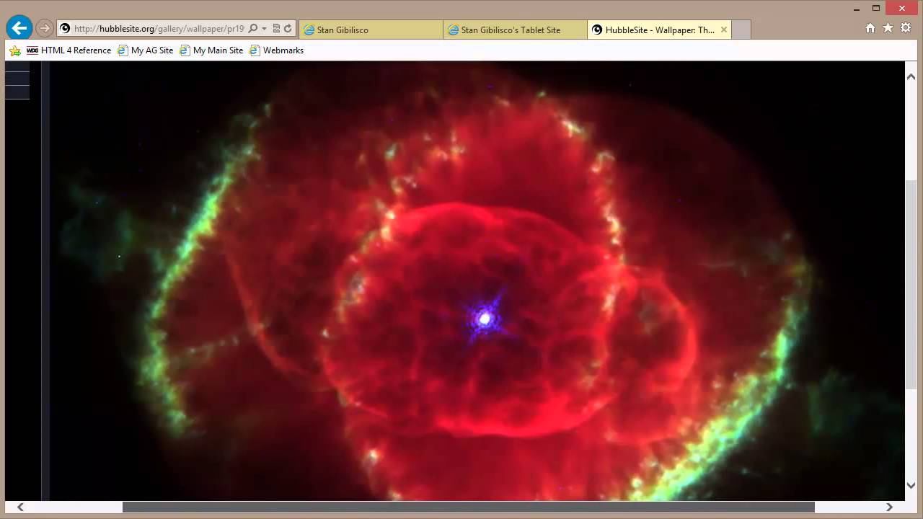The height and width of the screenshot is (519, 923).
Task: Open the Tools gear menu
Action: tap(906, 28)
